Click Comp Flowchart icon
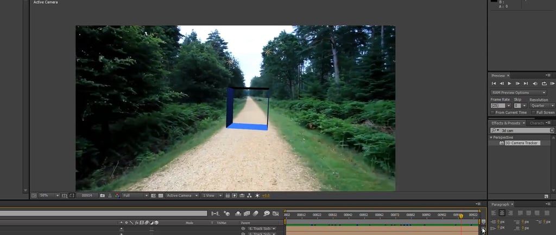The width and height of the screenshot is (556, 235). click(x=249, y=195)
